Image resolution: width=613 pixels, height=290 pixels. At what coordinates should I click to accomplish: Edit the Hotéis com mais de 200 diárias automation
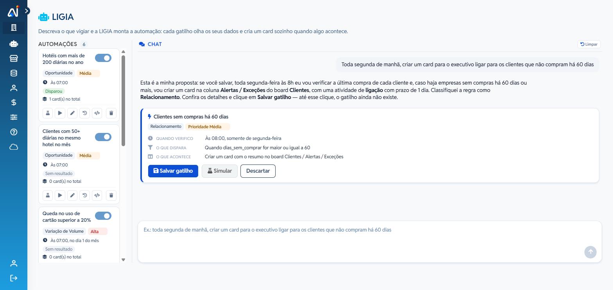click(72, 113)
